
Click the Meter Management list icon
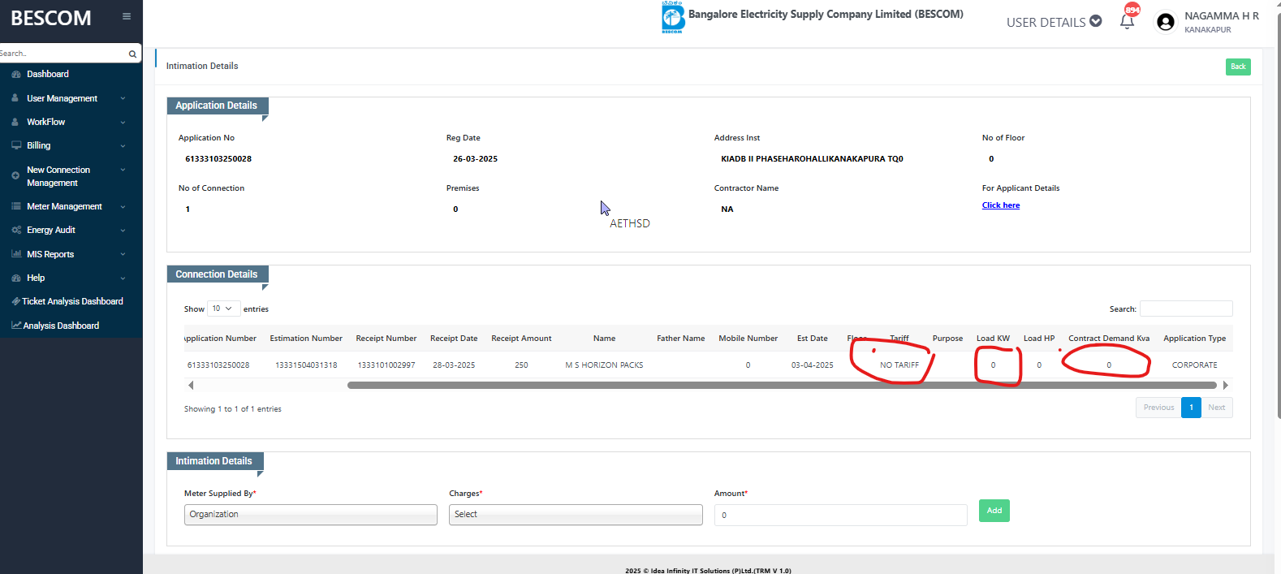[16, 206]
